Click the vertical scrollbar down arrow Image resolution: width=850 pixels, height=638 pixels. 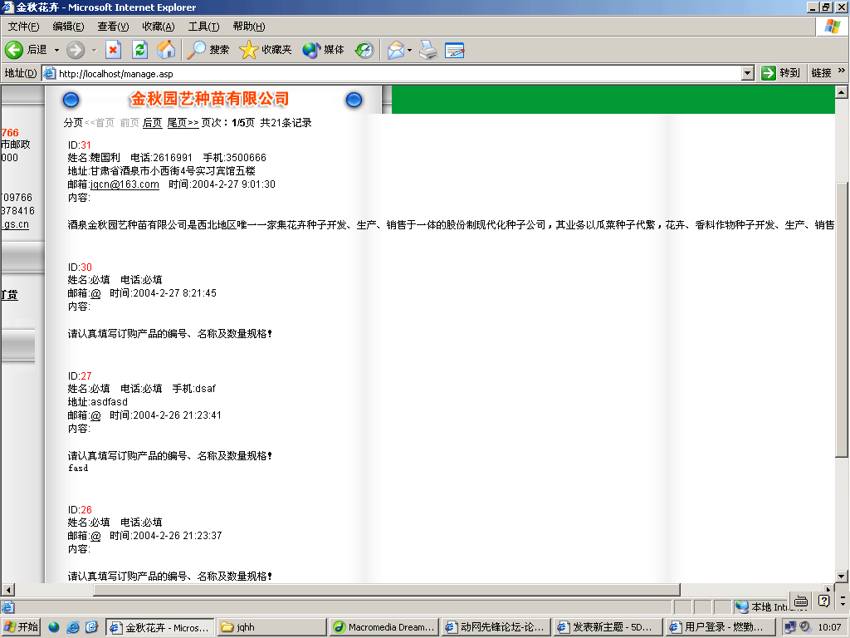point(842,576)
